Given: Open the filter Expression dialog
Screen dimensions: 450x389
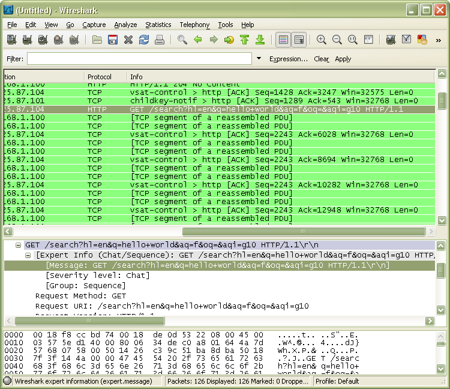Looking at the screenshot, I should pyautogui.click(x=289, y=59).
